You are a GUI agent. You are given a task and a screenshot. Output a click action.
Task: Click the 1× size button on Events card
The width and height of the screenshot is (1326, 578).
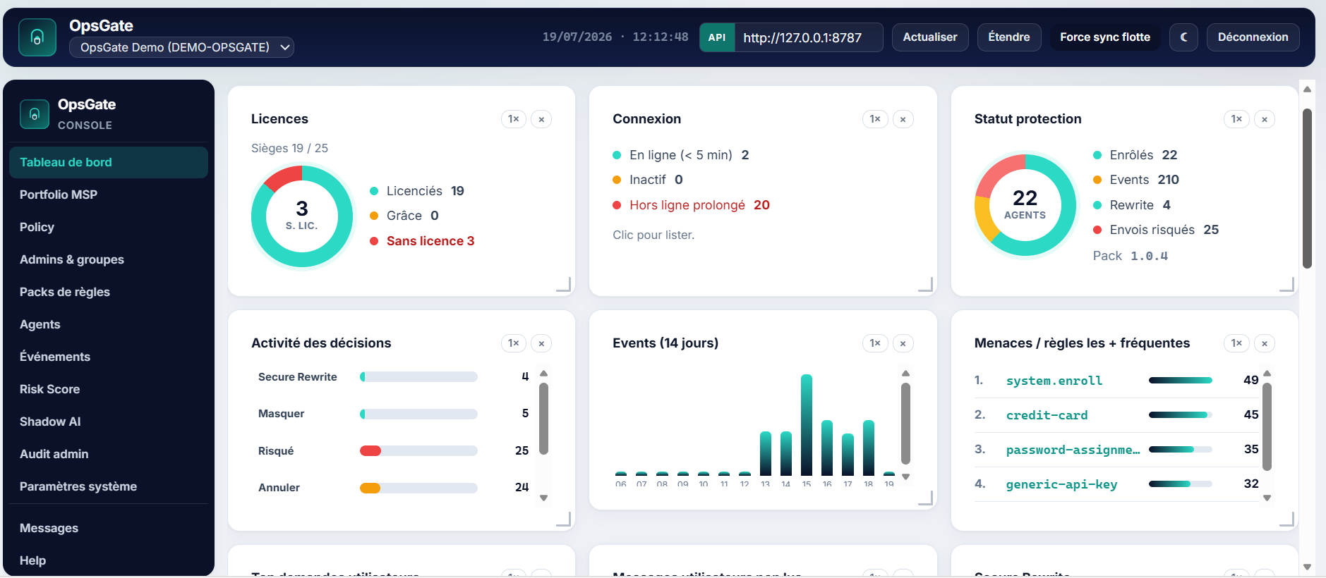875,343
